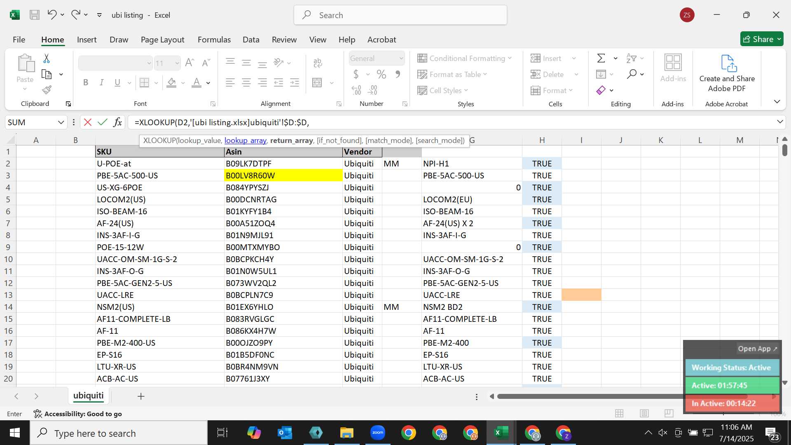The width and height of the screenshot is (791, 445).
Task: Switch to the Data tab
Action: tap(251, 40)
